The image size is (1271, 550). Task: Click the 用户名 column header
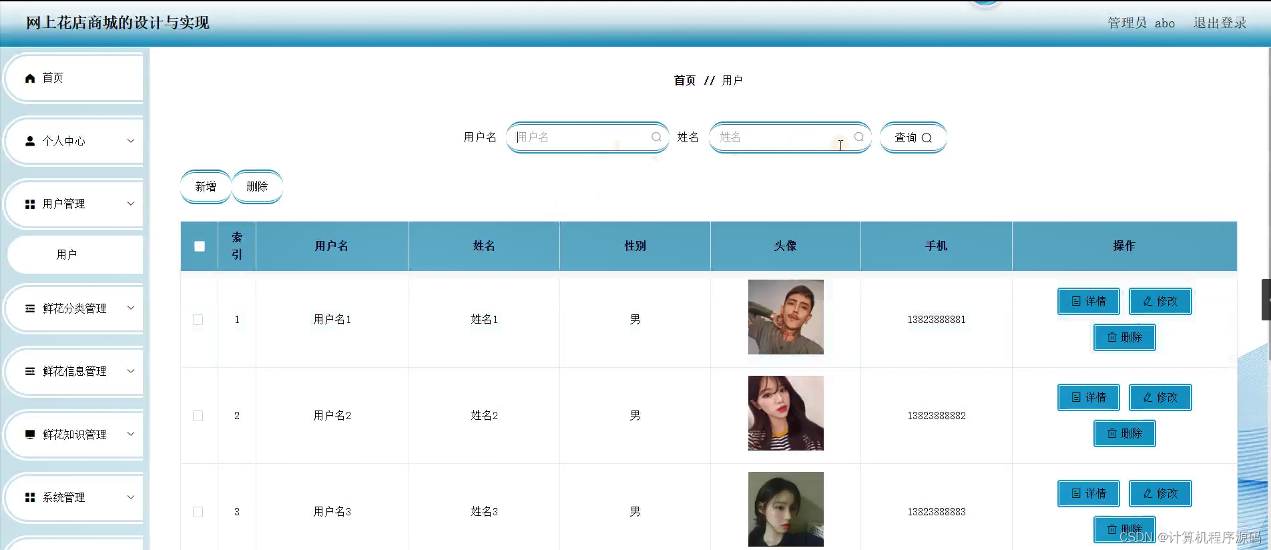point(332,246)
